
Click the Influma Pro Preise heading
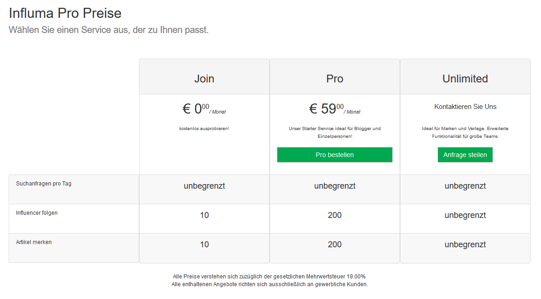coord(65,13)
